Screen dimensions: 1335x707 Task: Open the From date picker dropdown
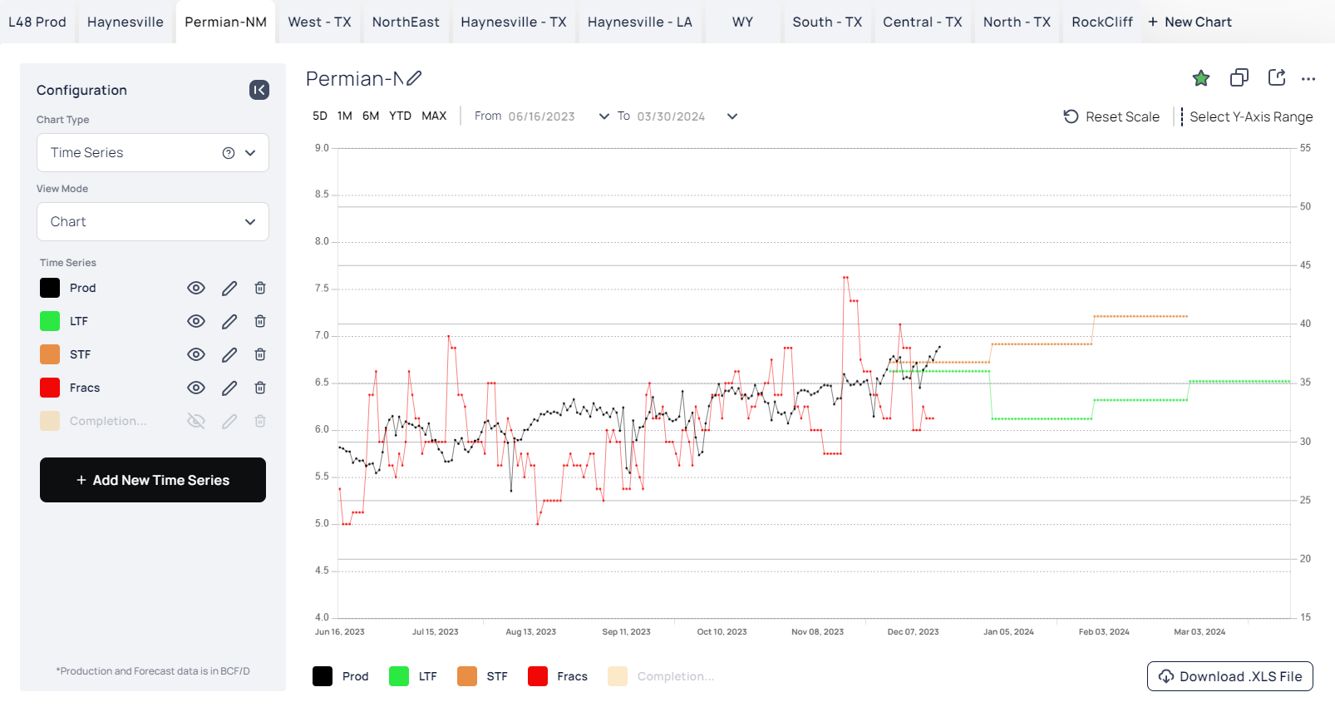tap(603, 116)
